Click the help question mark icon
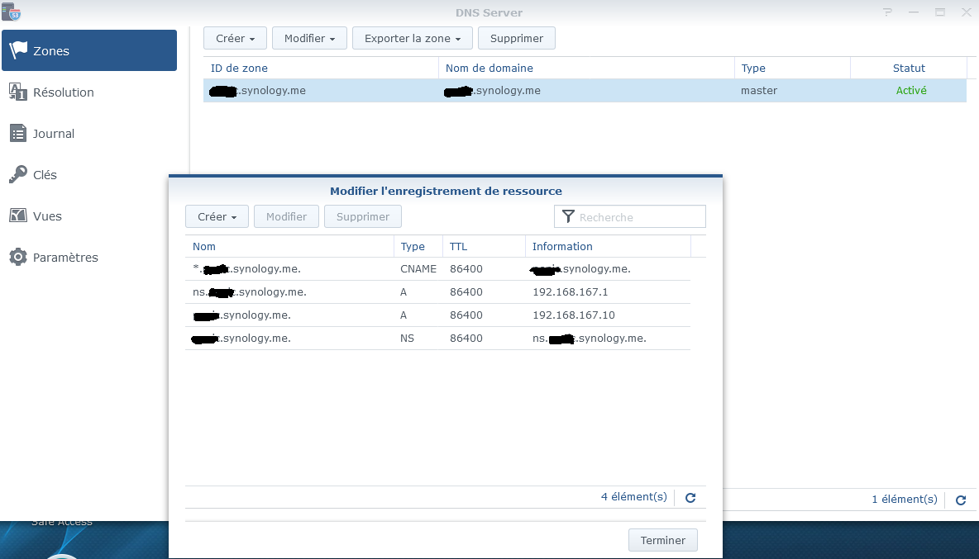Image resolution: width=979 pixels, height=559 pixels. click(x=888, y=12)
